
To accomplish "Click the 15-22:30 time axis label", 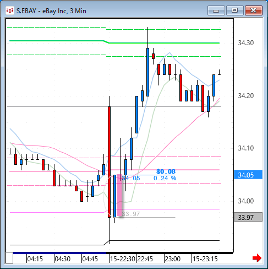I will [122, 259].
